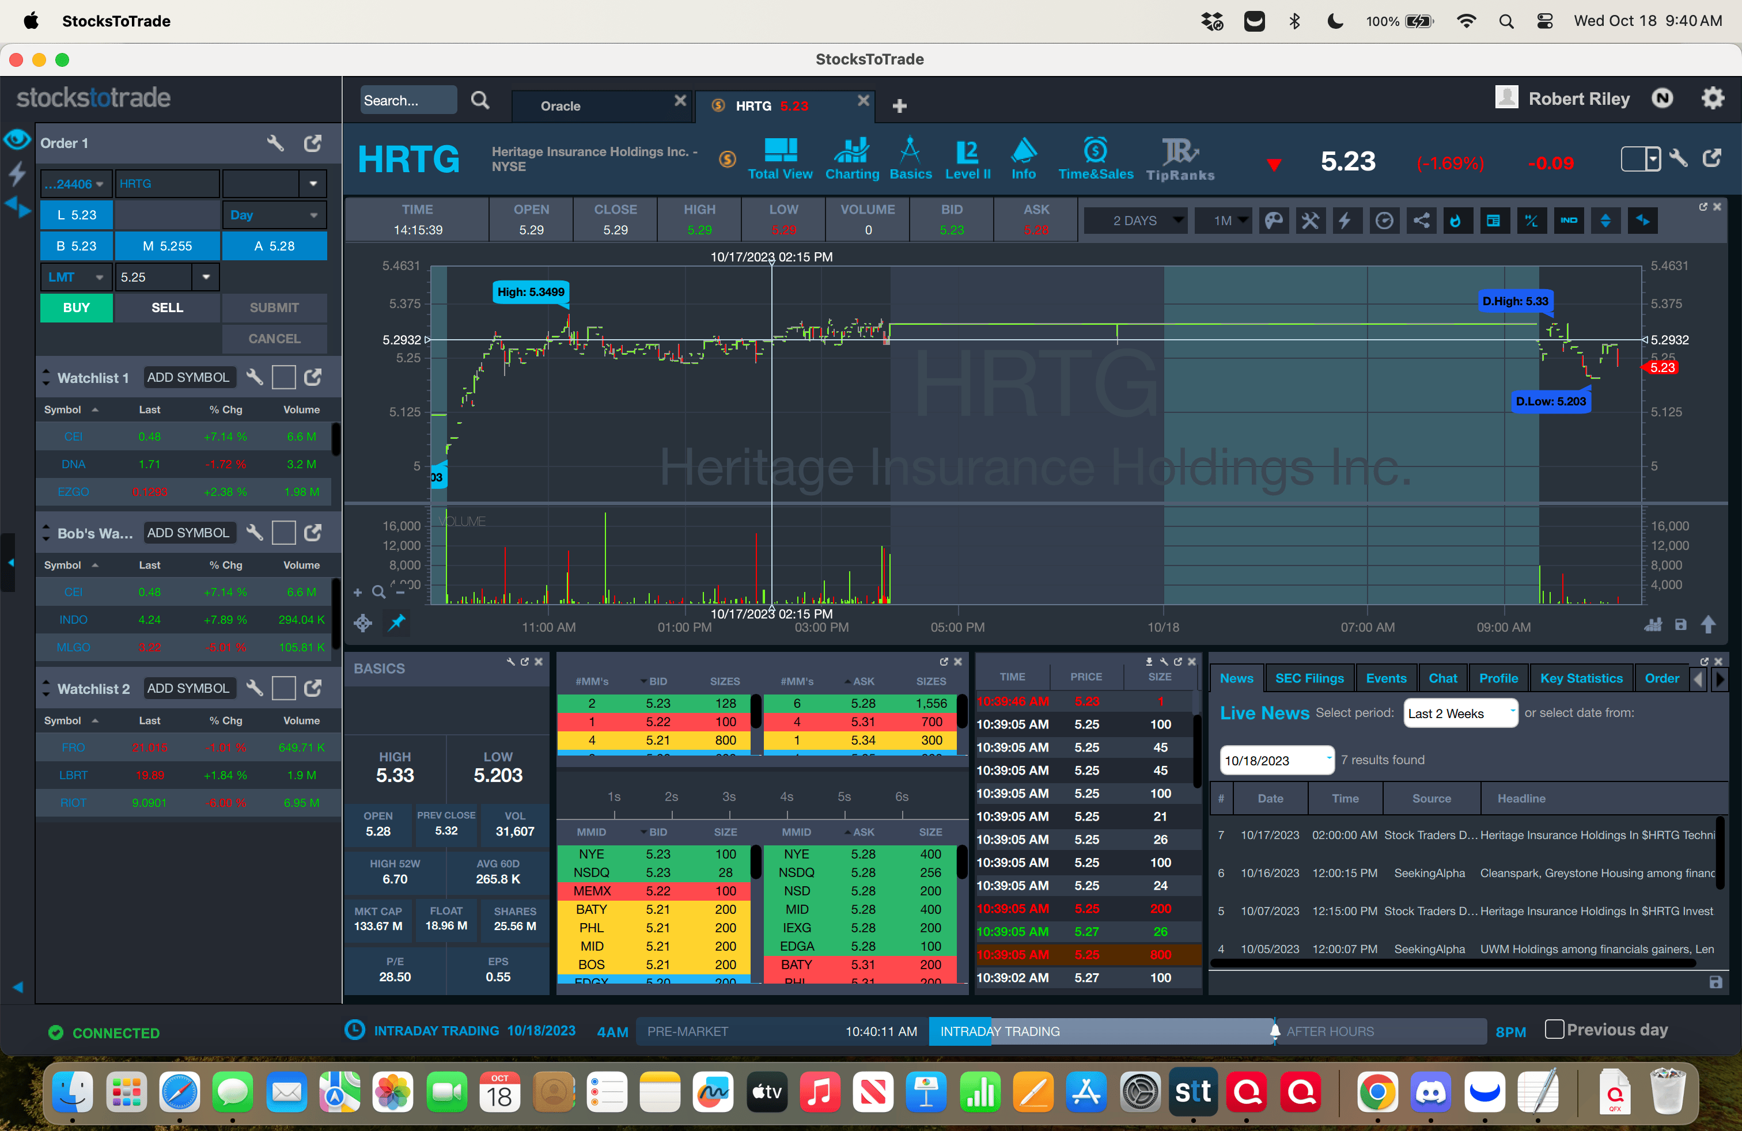This screenshot has height=1131, width=1742.
Task: Click the pin icon below chart
Action: [x=397, y=623]
